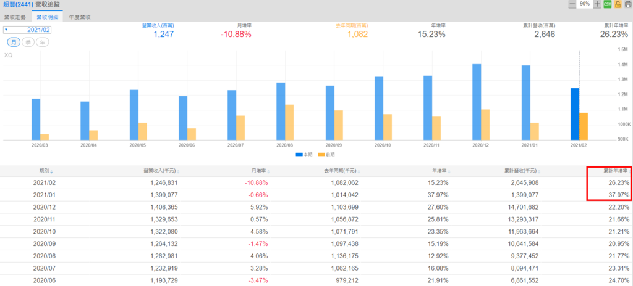Select the 2020/07 period row cell
The height and width of the screenshot is (286, 633).
pyautogui.click(x=45, y=268)
